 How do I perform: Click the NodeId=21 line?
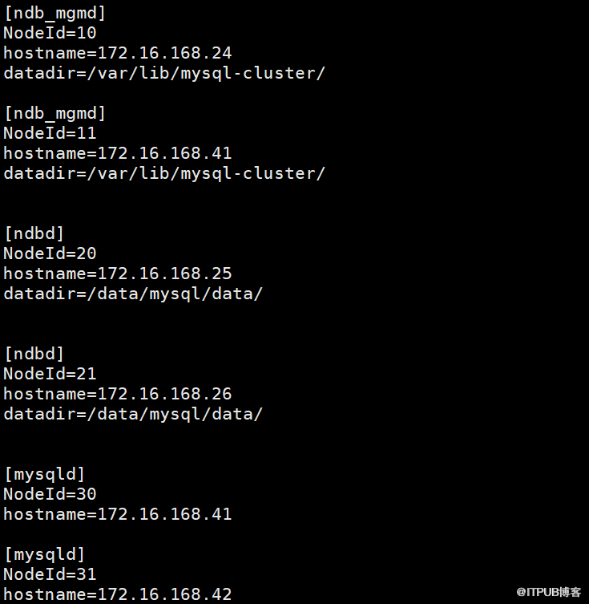(x=50, y=373)
